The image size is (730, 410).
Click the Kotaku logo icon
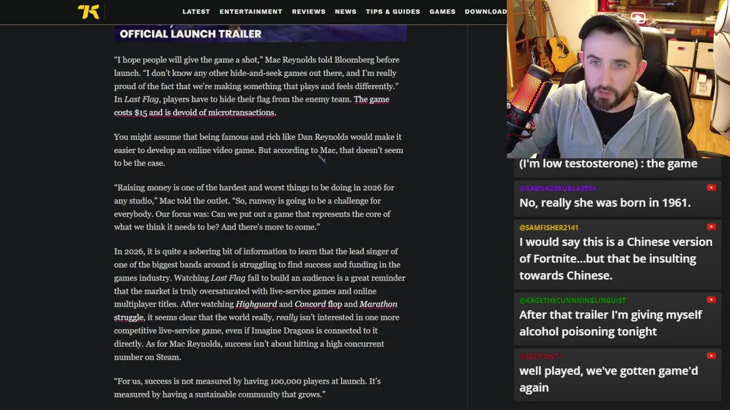tap(88, 11)
